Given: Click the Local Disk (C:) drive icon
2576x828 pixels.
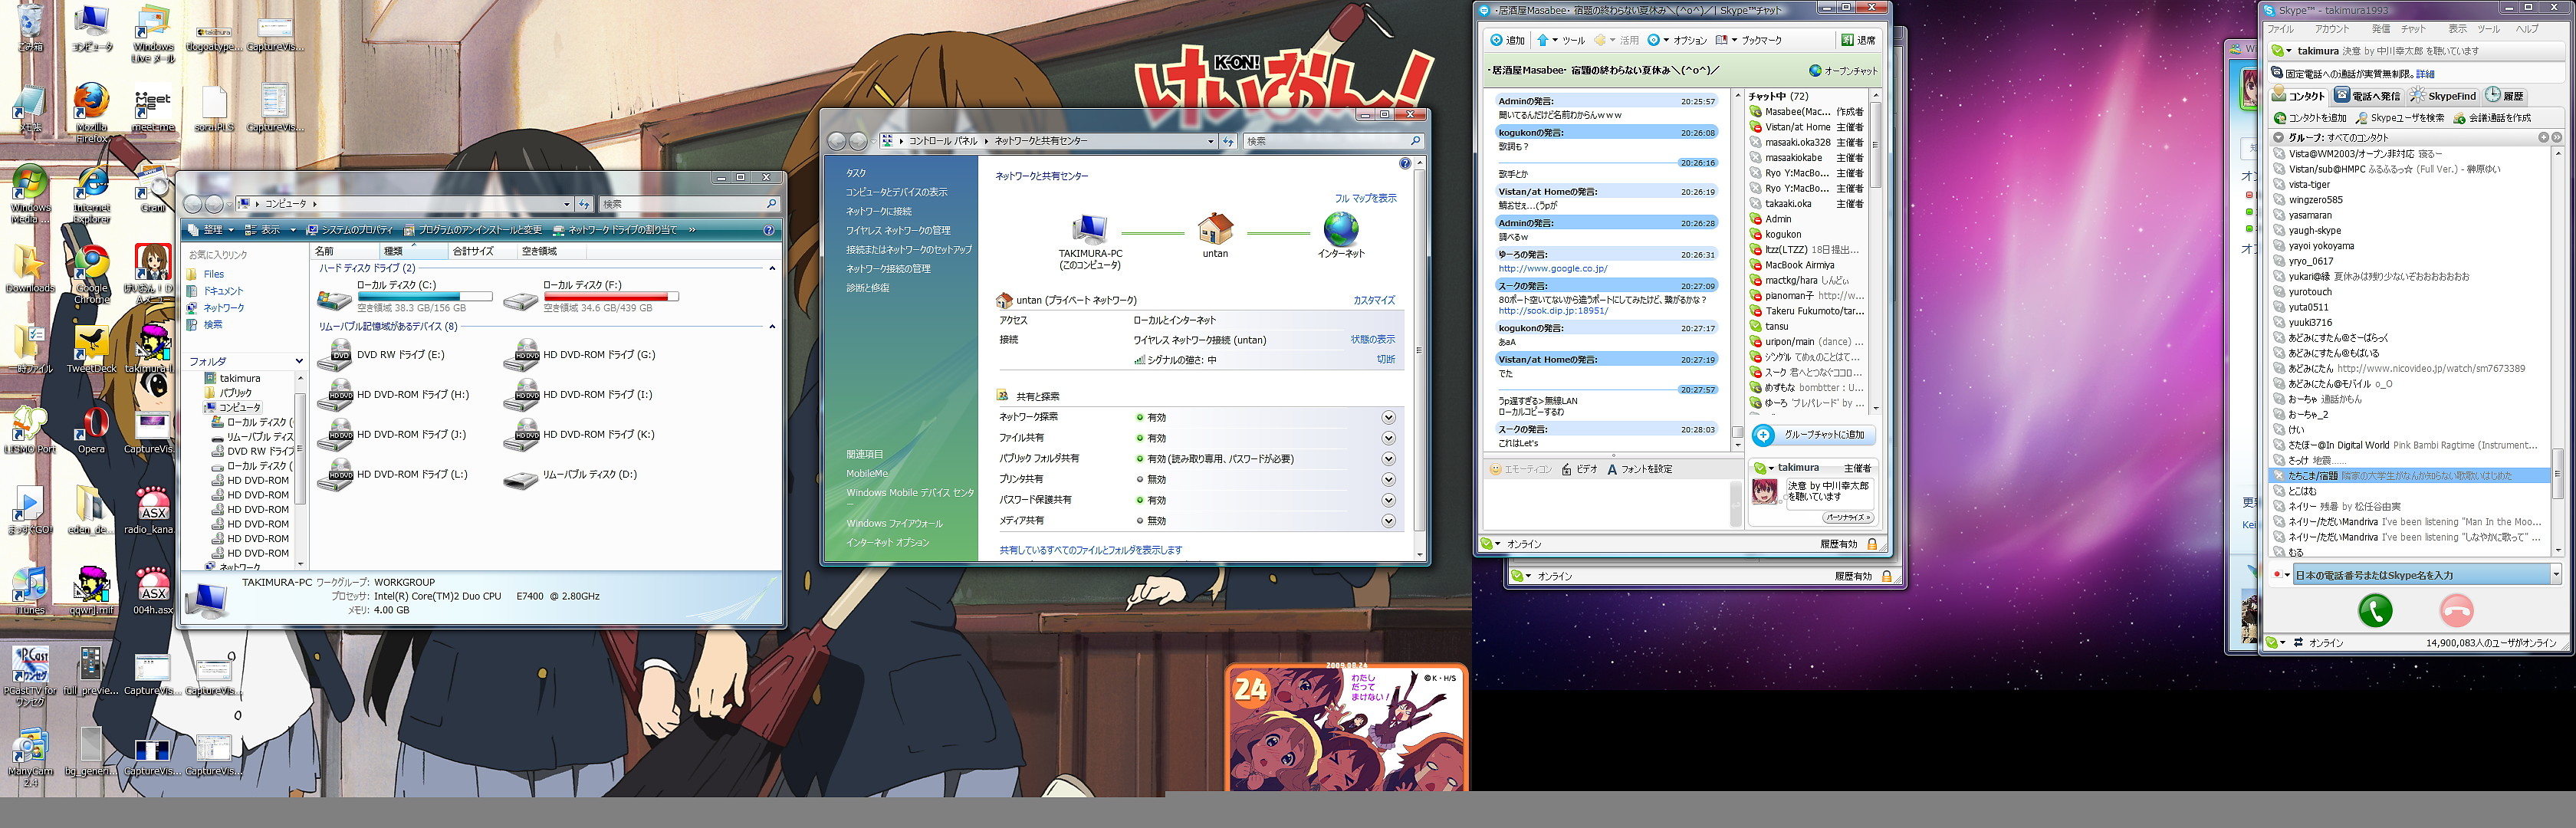Looking at the screenshot, I should tap(334, 299).
